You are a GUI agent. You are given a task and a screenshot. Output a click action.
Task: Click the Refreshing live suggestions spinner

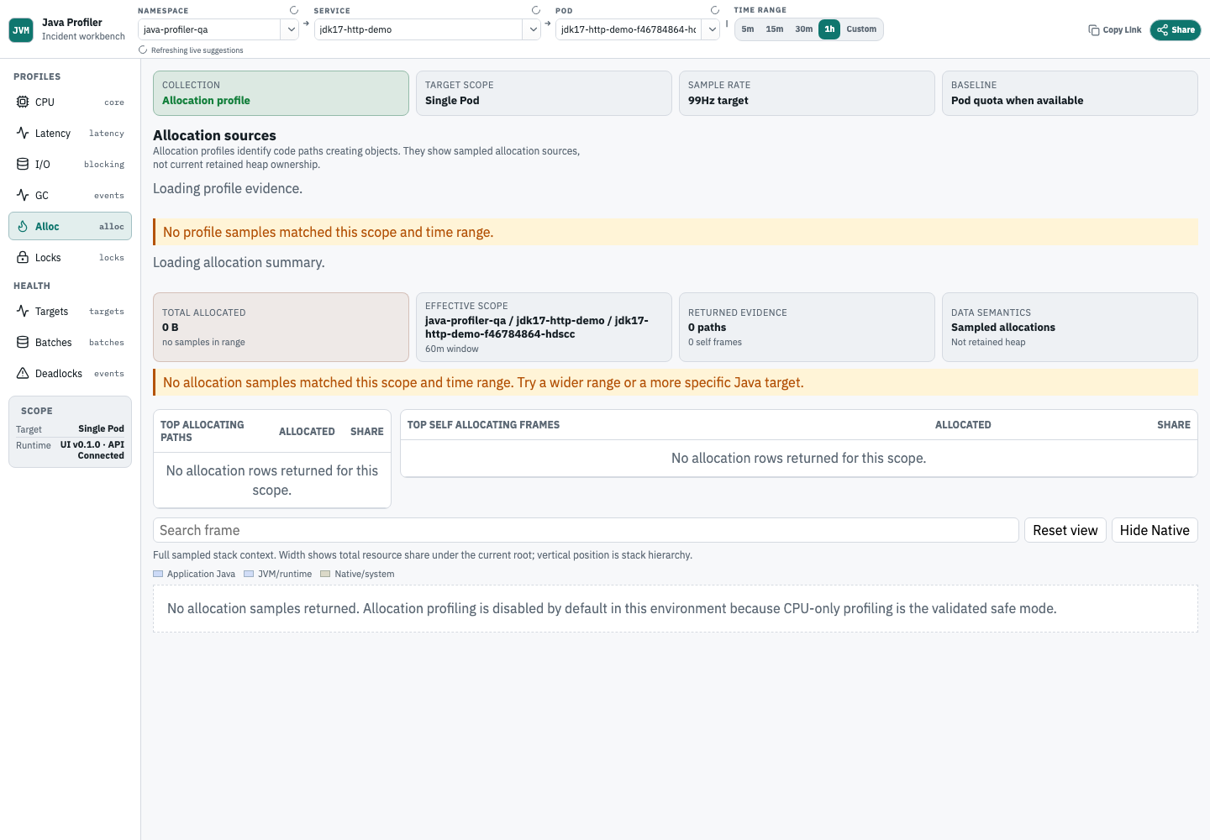(143, 50)
